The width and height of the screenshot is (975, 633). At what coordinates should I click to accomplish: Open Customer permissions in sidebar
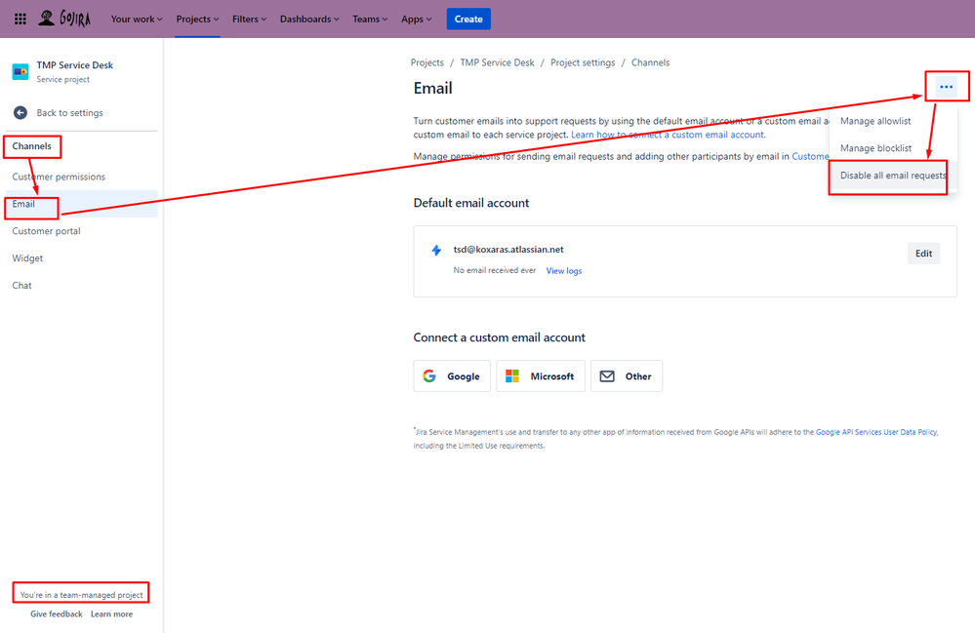tap(81, 177)
